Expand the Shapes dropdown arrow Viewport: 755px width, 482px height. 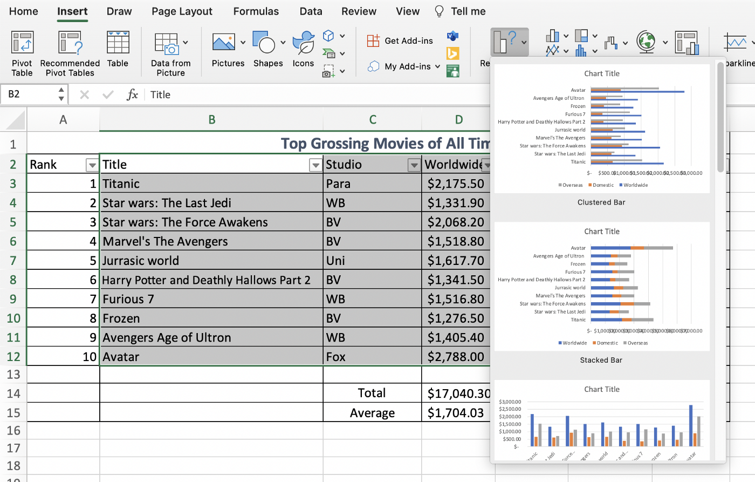tap(283, 43)
